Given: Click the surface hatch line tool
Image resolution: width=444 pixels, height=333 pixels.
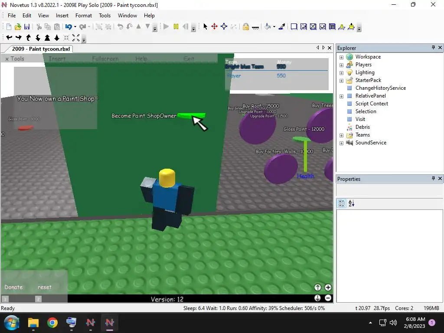Looking at the screenshot, I should click(255, 27).
